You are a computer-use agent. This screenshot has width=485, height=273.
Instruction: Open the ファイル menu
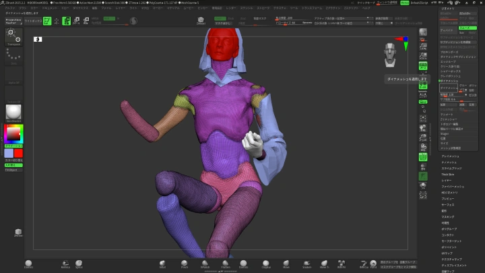[x=106, y=8]
